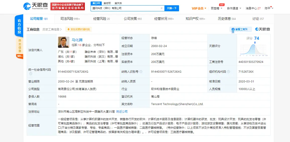This screenshot has height=142, width=290.
Task: Click the camera icon for 查看工商快照
Action: (x=233, y=29)
